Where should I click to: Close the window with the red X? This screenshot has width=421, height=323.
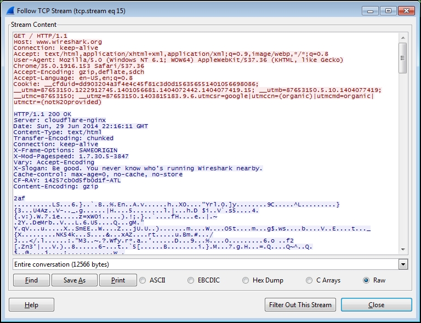click(407, 11)
